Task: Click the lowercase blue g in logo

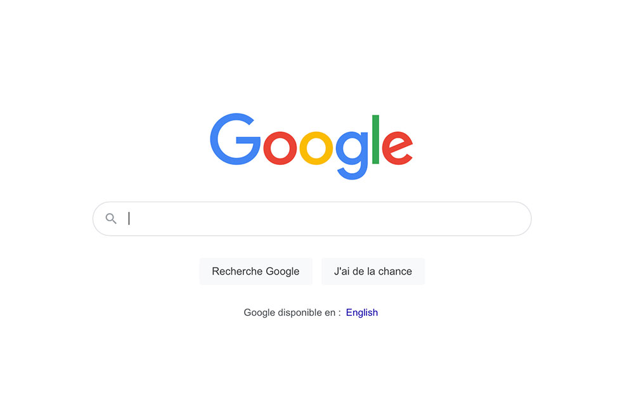Action: click(352, 155)
